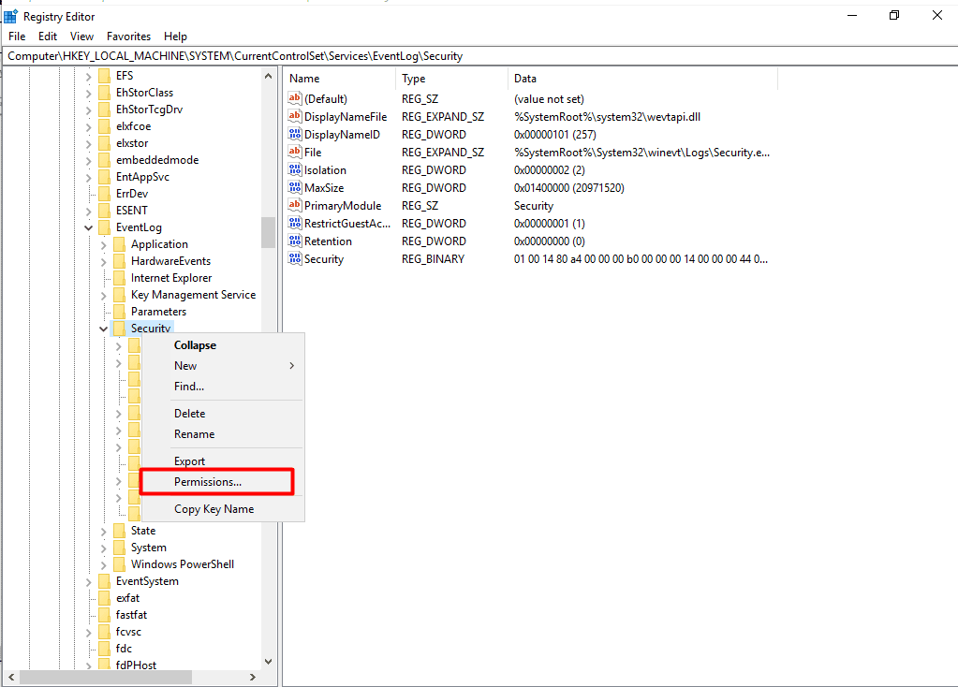
Task: Expand the EntAppSvc key
Action: pos(89,177)
